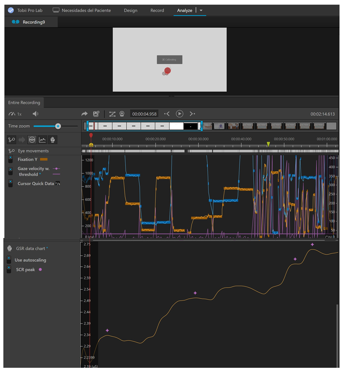Viewport: 344px width, 373px height.
Task: Switch to the Design tab
Action: (x=130, y=10)
